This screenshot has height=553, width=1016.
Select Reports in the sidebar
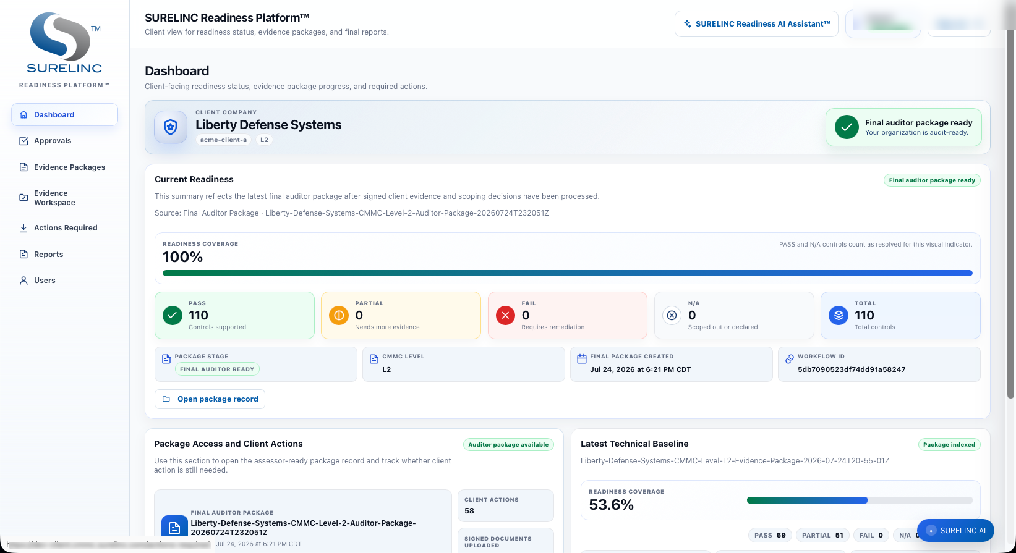64,255
